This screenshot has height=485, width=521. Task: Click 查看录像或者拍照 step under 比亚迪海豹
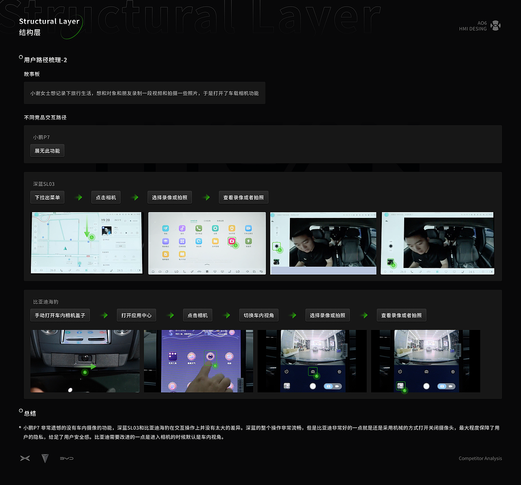(x=401, y=315)
